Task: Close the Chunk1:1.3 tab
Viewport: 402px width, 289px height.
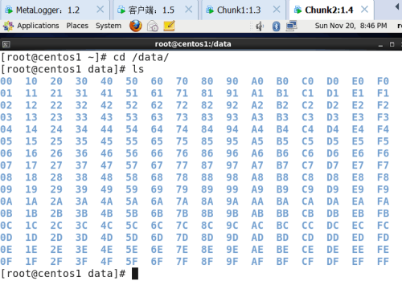Action: pyautogui.click(x=277, y=10)
